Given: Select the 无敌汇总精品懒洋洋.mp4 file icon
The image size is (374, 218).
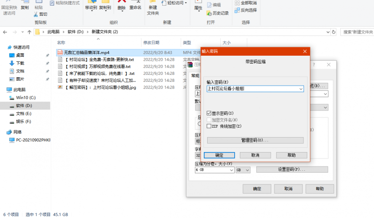Looking at the screenshot, I should point(60,52).
